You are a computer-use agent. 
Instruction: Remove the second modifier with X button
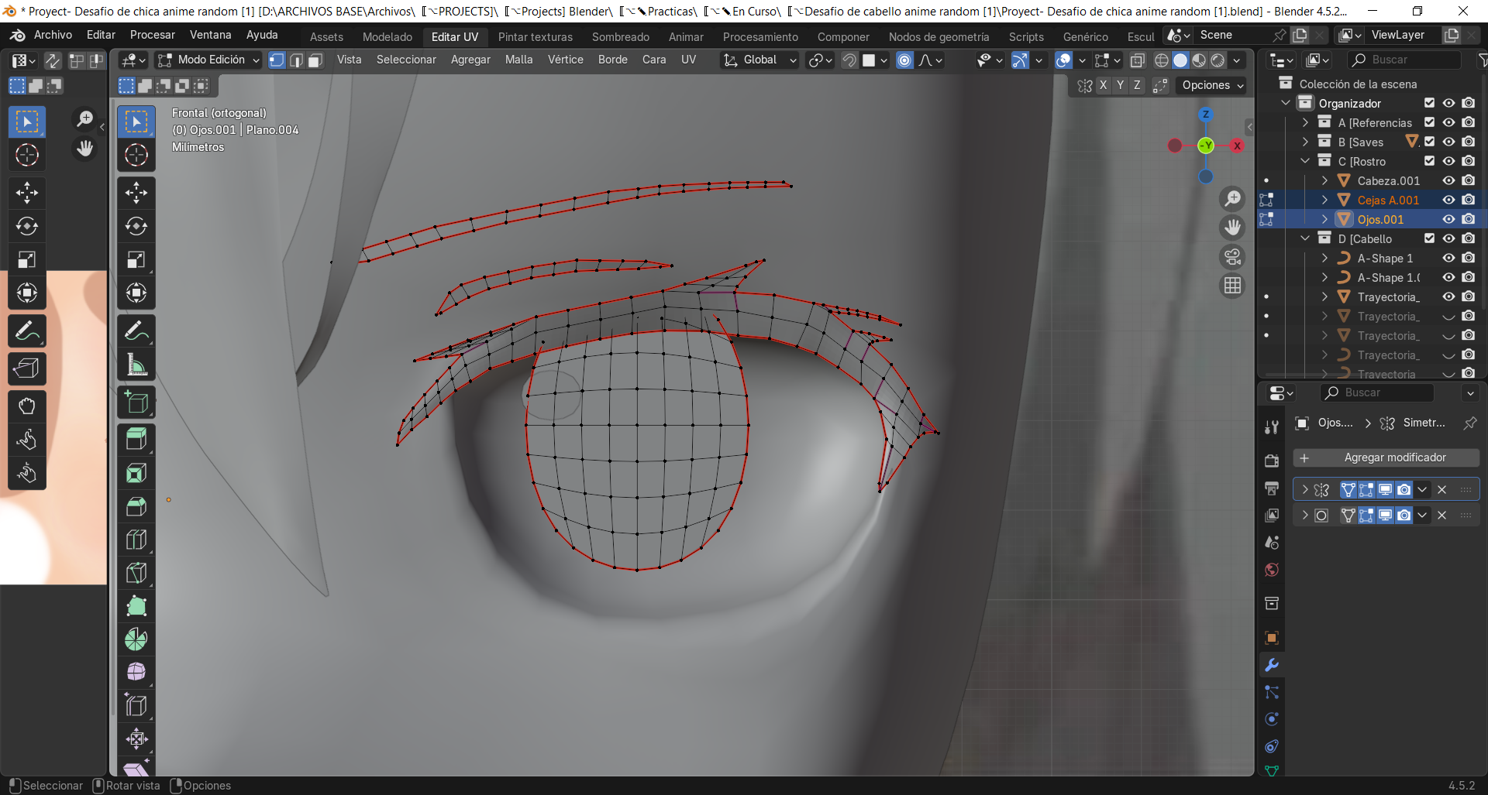click(1441, 516)
